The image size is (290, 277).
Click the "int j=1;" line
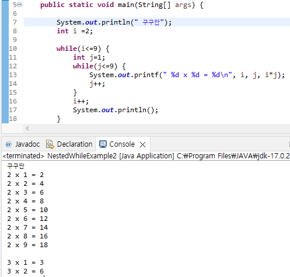tap(89, 57)
